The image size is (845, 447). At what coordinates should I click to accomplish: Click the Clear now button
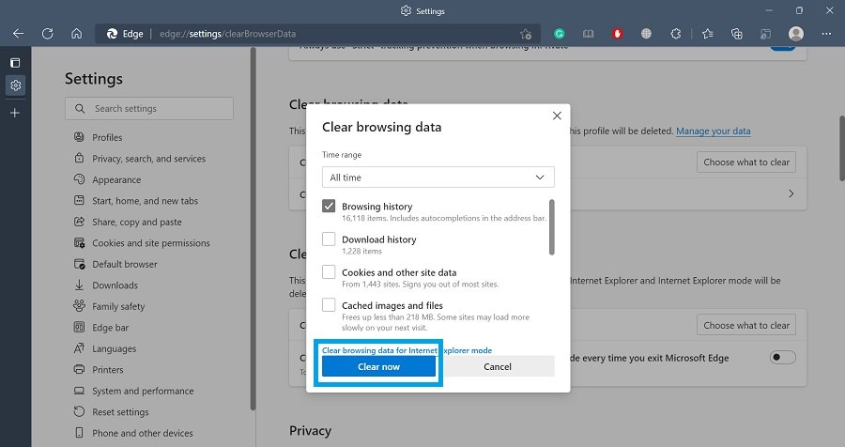[x=379, y=366]
